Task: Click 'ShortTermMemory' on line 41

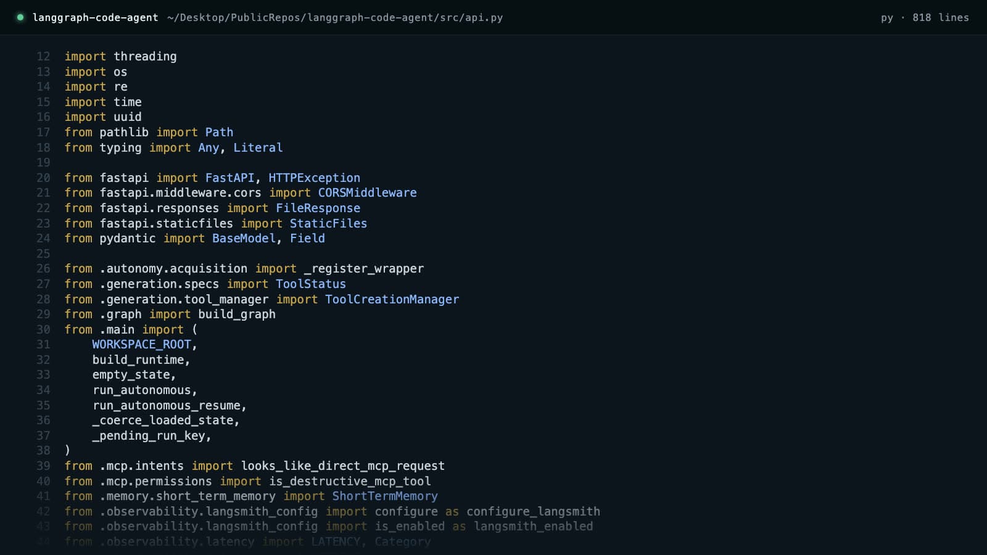Action: pos(386,496)
